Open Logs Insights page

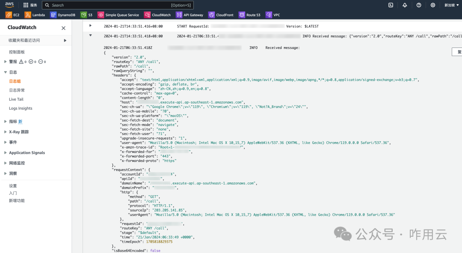tap(21, 108)
